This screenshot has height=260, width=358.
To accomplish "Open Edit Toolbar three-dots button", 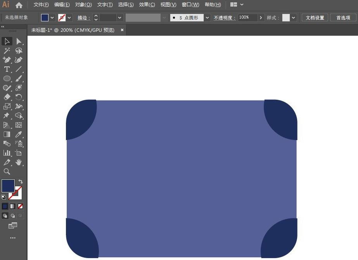I will point(13,238).
